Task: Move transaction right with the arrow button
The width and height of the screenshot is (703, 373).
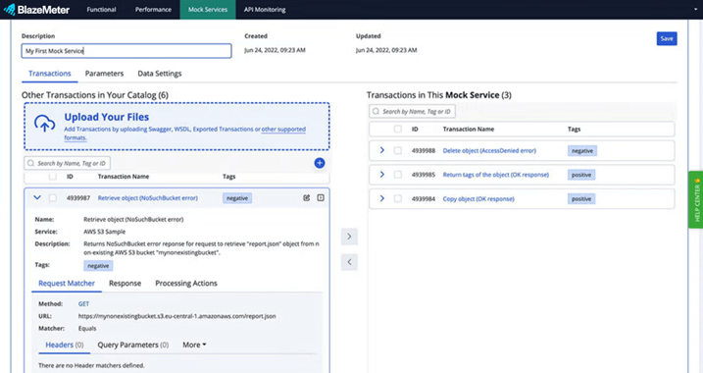Action: (x=349, y=237)
